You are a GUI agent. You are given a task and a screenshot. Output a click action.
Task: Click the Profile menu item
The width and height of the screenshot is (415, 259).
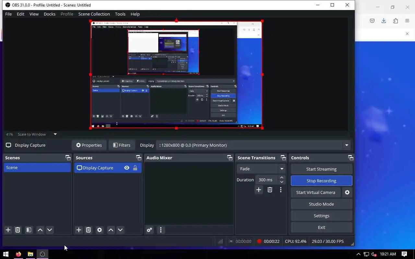[x=67, y=14]
